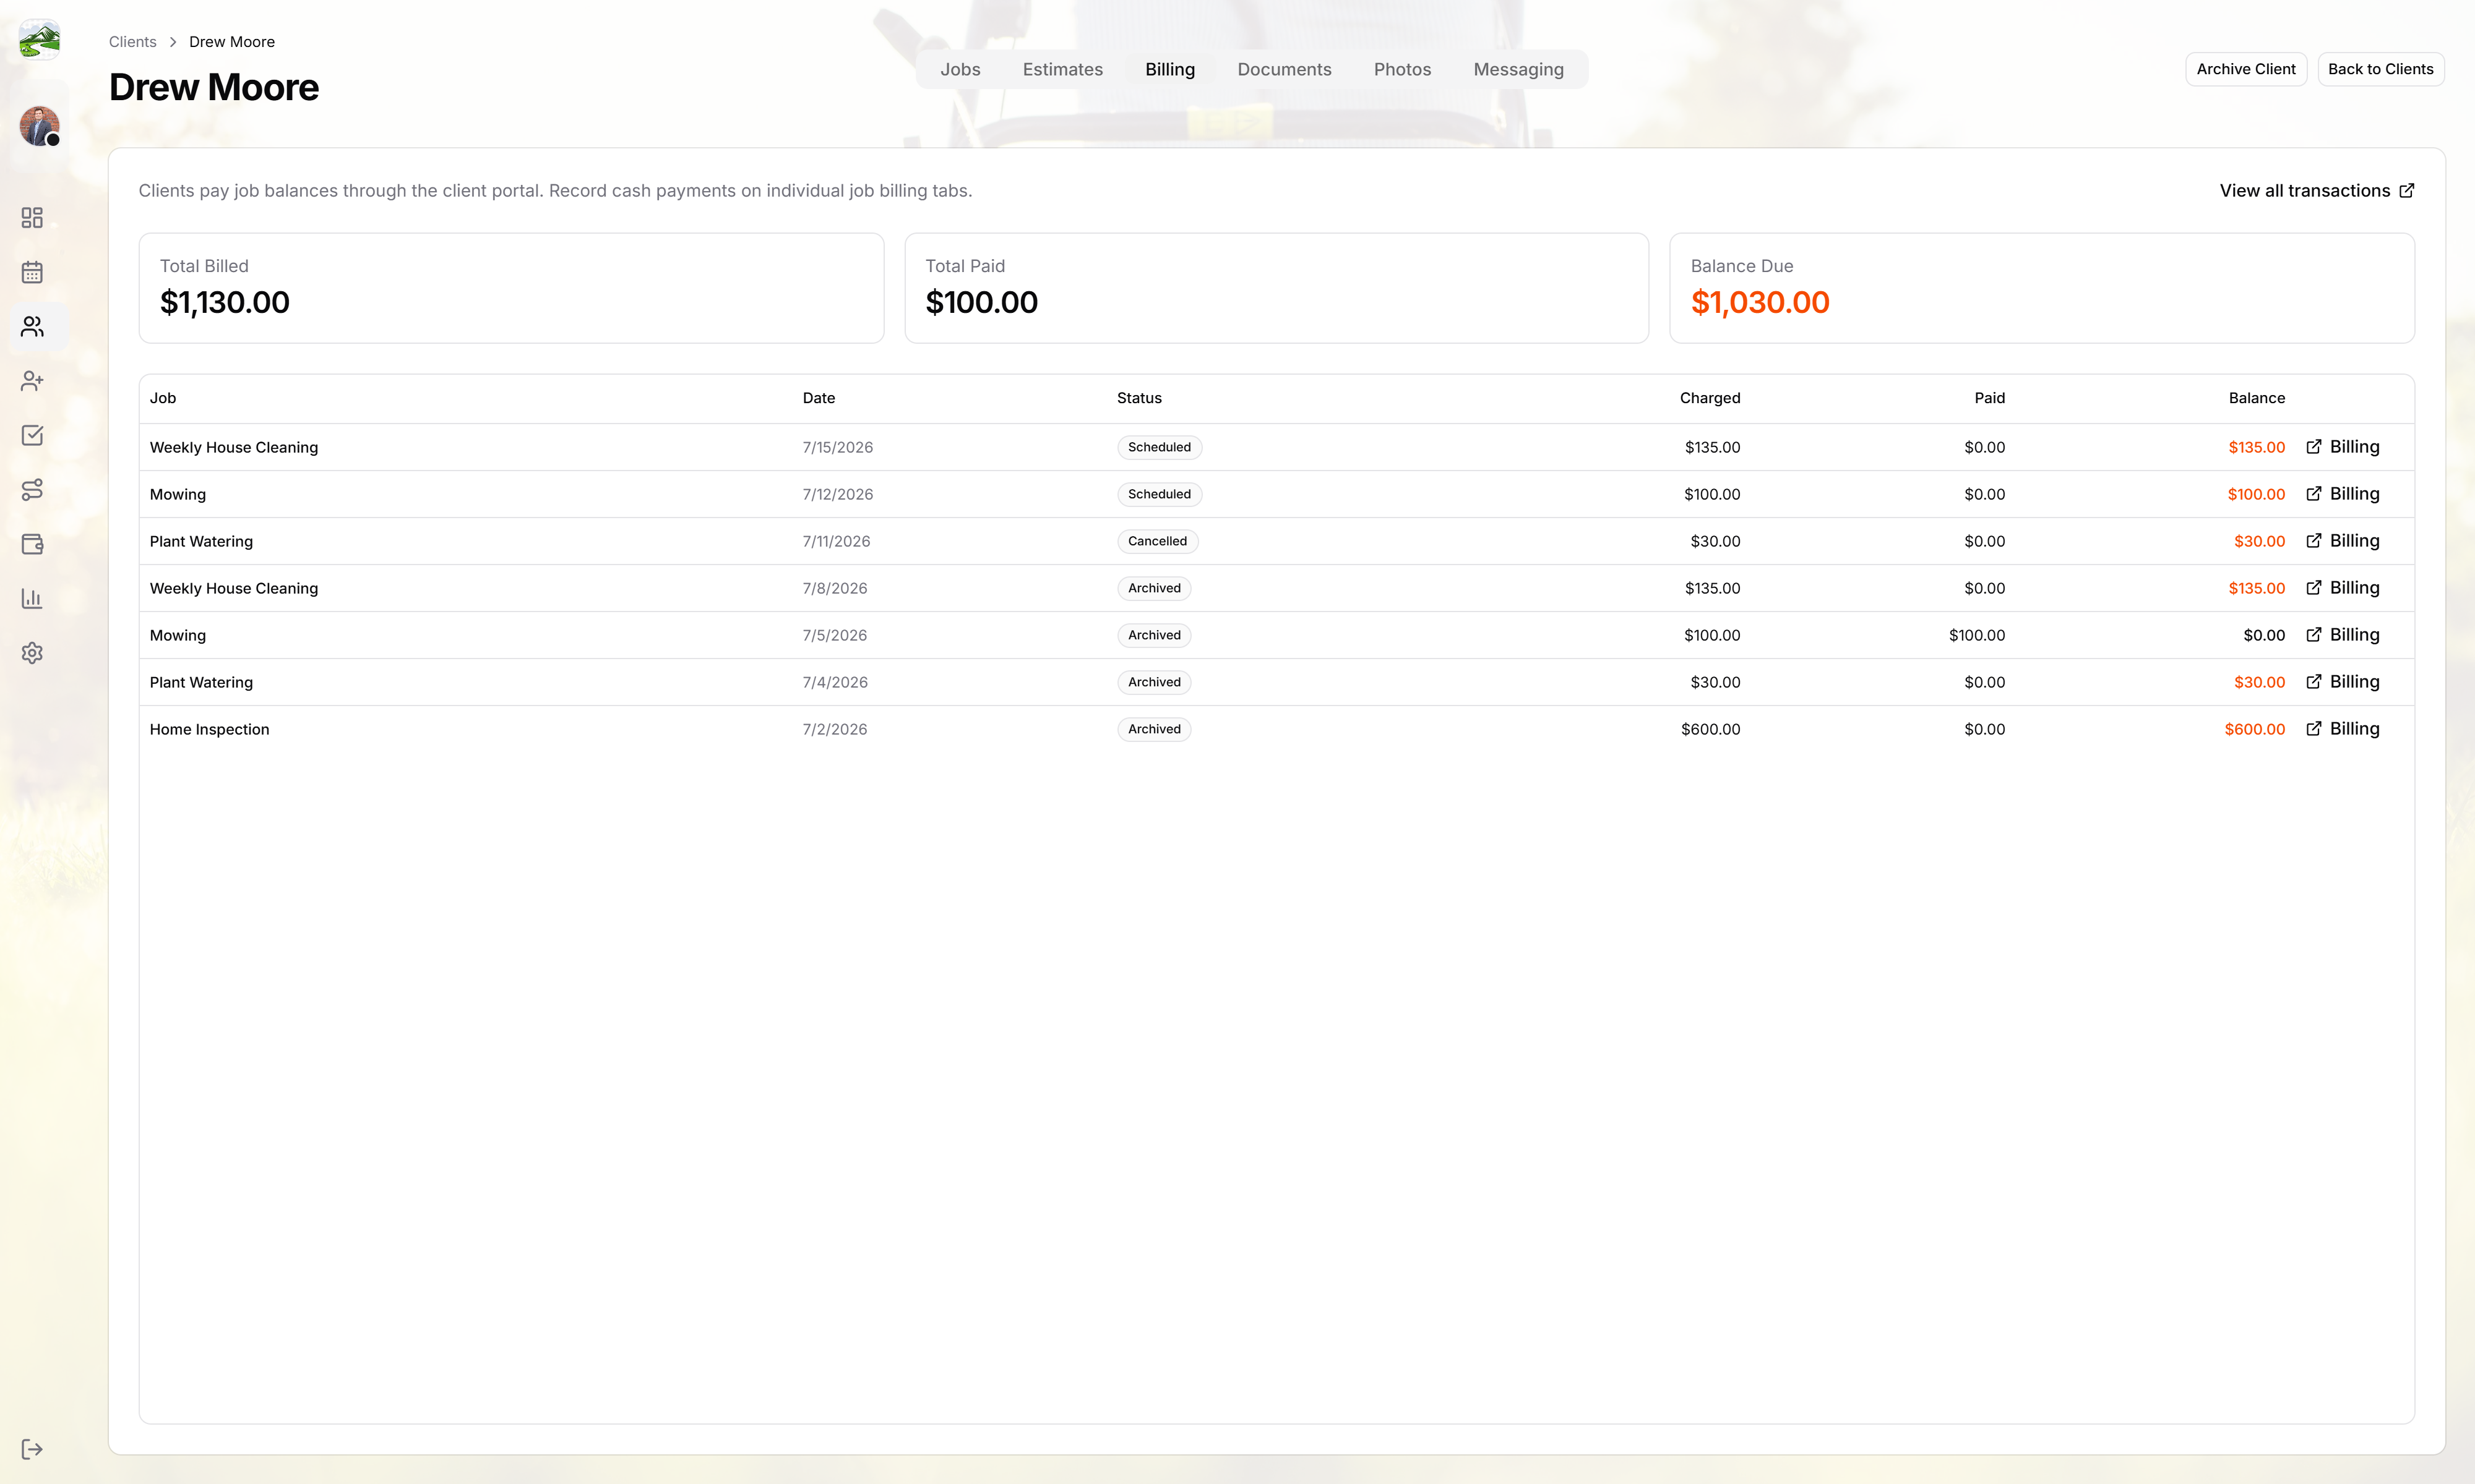
Task: Click the Home Inspection job name
Action: coord(209,729)
